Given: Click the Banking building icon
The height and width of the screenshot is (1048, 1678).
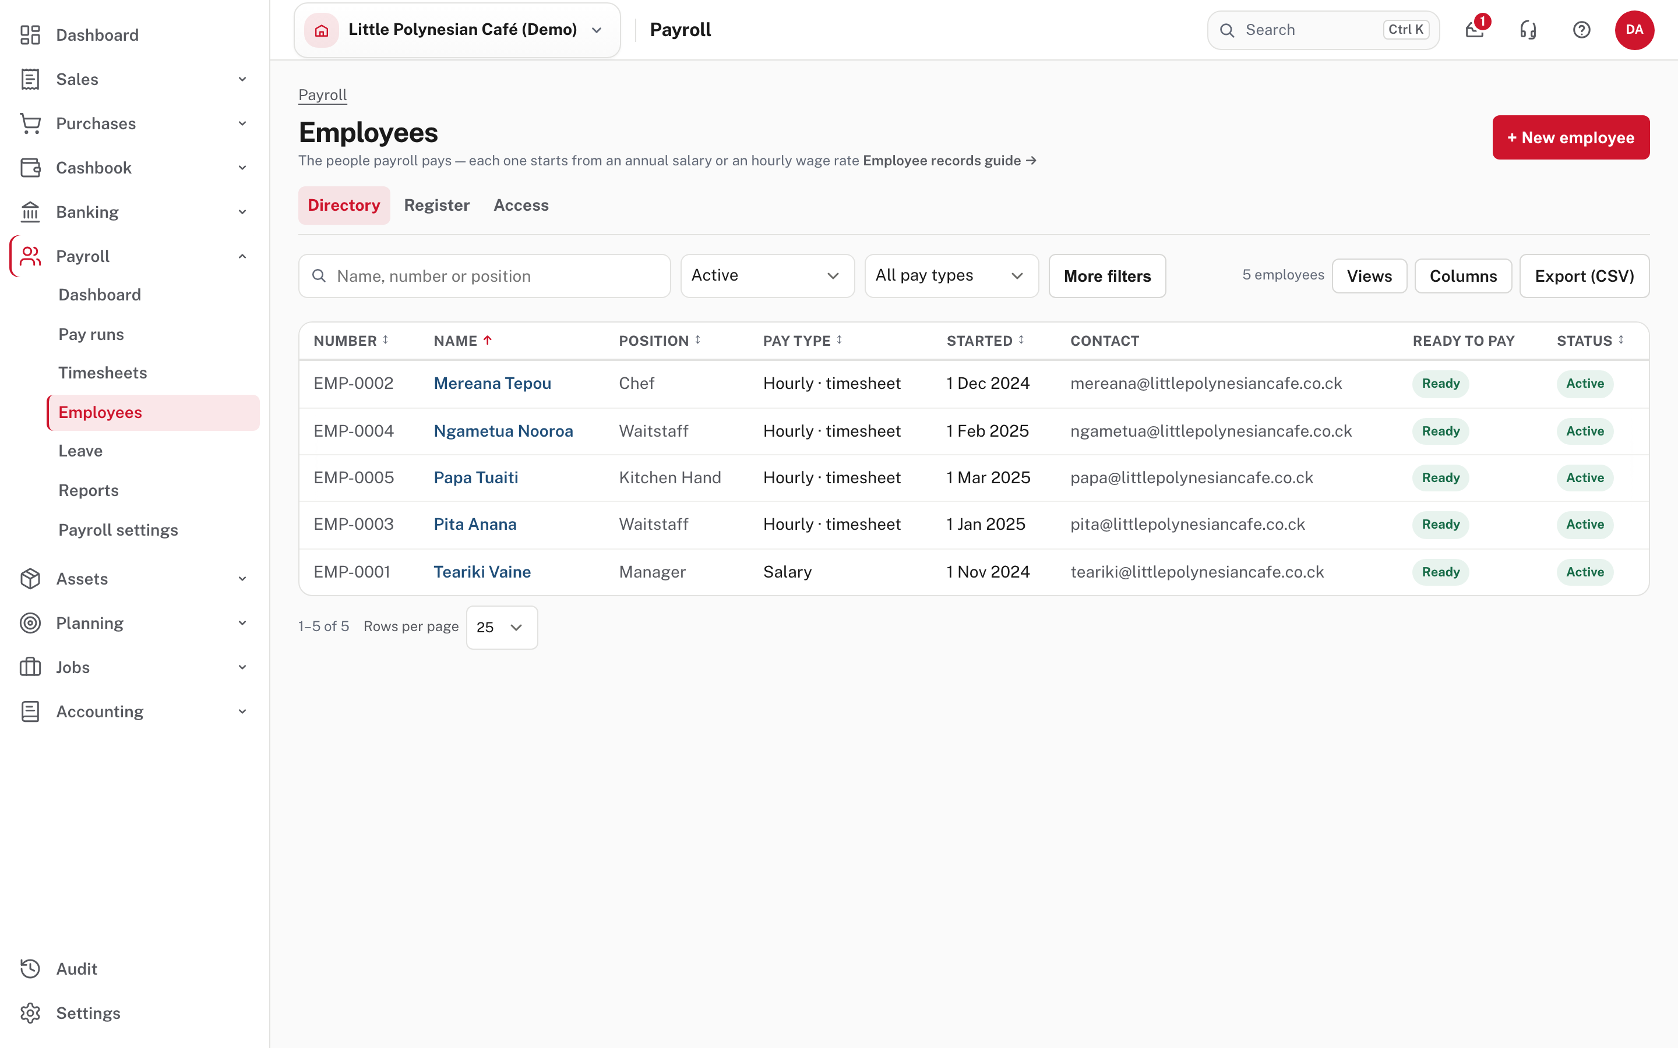Looking at the screenshot, I should pos(30,212).
